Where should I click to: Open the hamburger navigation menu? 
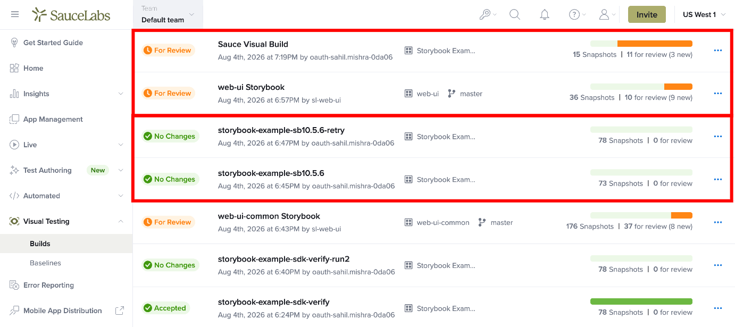(15, 14)
